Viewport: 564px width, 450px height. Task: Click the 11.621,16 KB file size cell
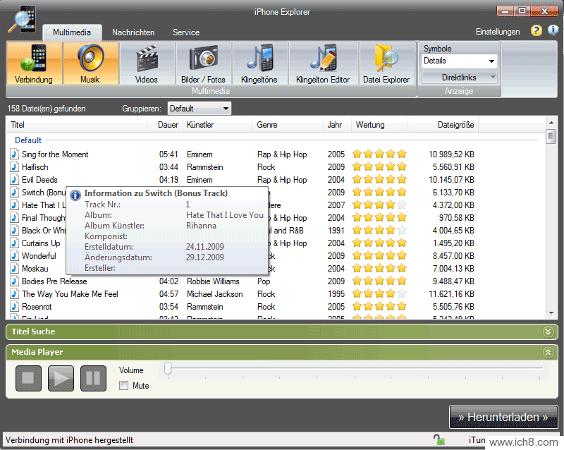pyautogui.click(x=451, y=294)
